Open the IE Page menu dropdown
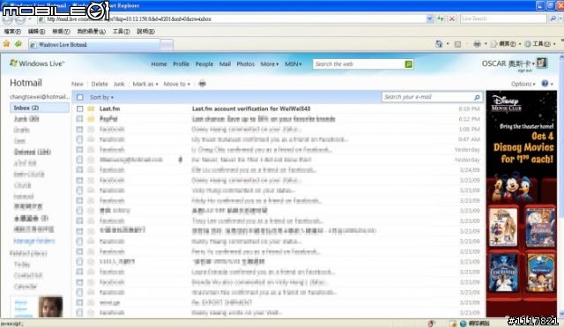This screenshot has height=328, width=564. point(506,44)
